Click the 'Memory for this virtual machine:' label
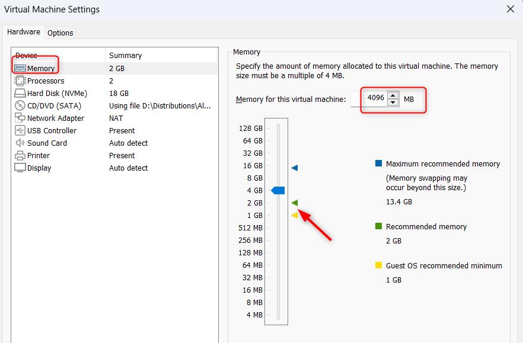 (291, 100)
